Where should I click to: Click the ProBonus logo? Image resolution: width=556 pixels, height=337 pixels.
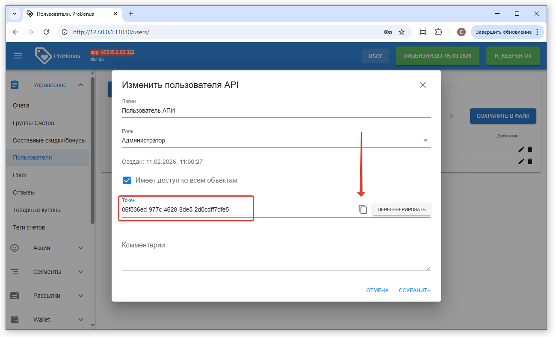point(58,56)
